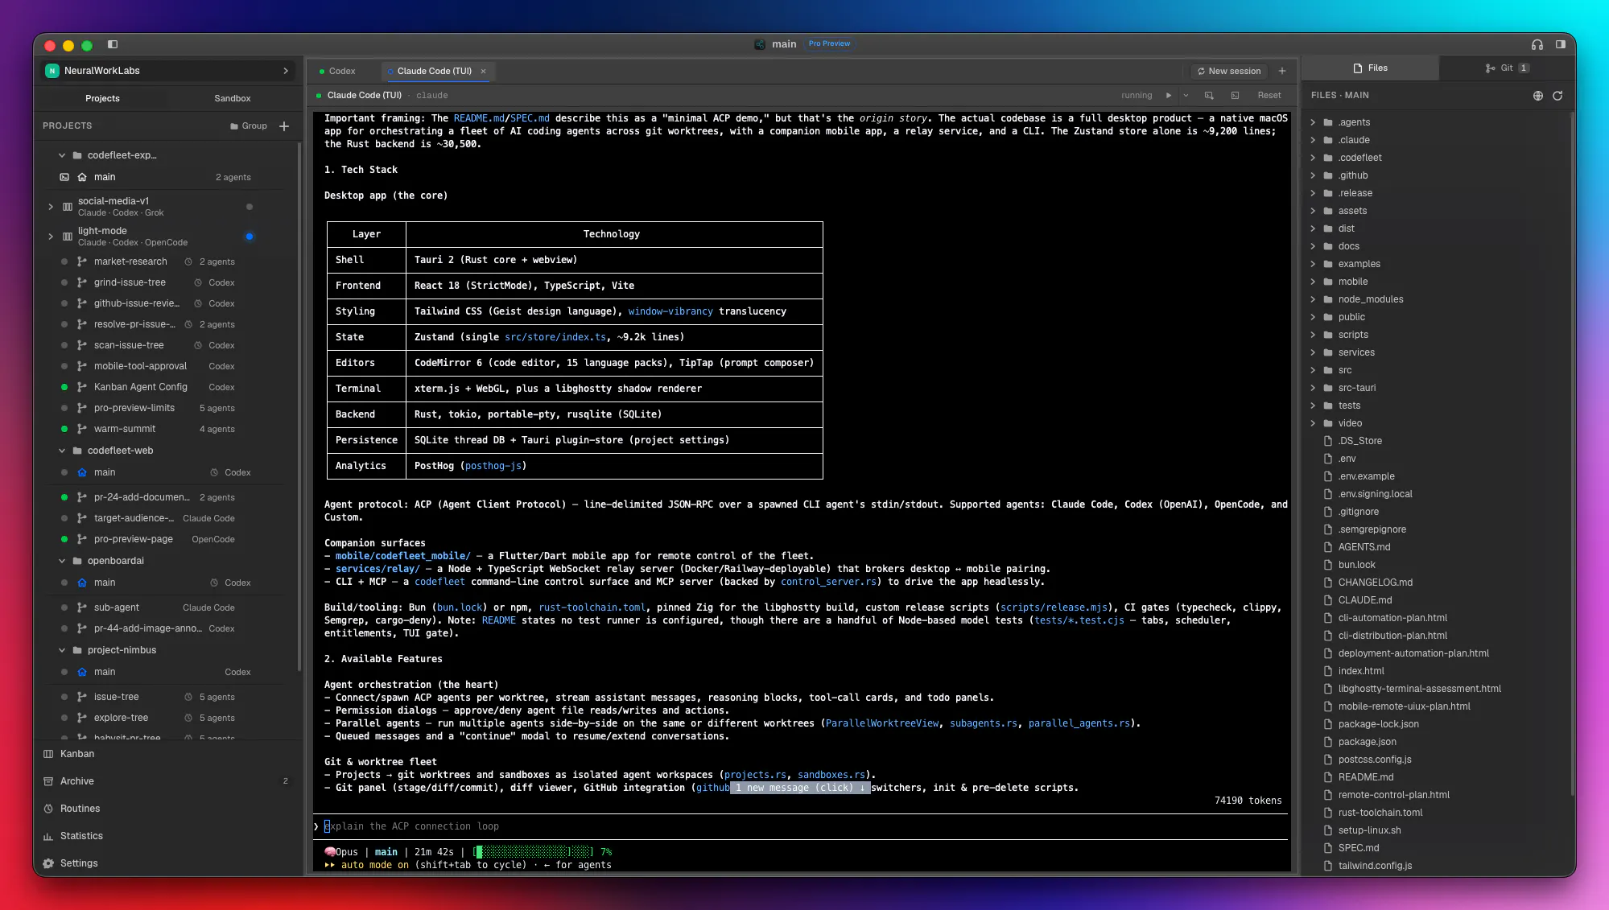Screen dimensions: 1609x910
Task: Open CHANGELOG.md file
Action: [1376, 583]
